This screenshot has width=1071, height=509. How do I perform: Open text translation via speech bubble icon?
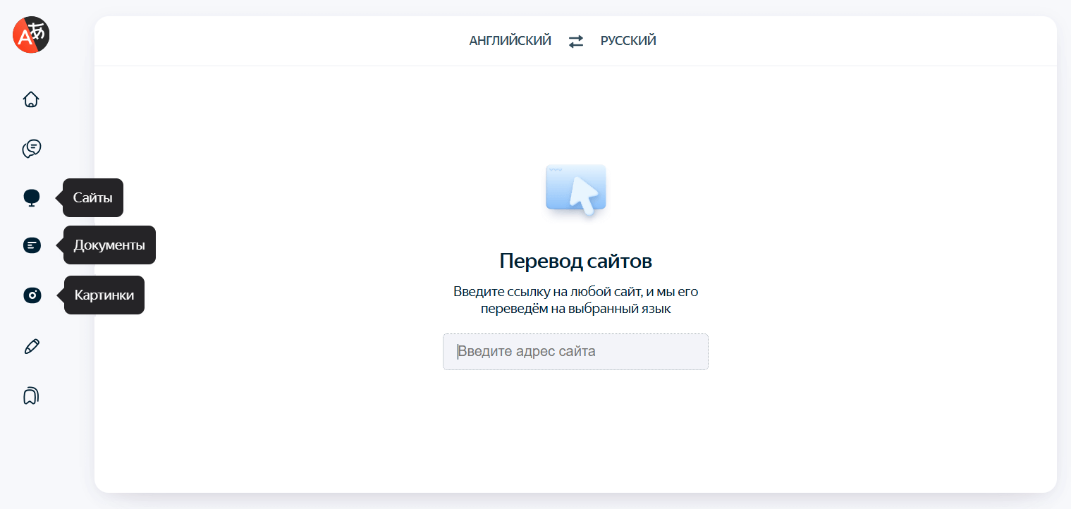pyautogui.click(x=31, y=149)
